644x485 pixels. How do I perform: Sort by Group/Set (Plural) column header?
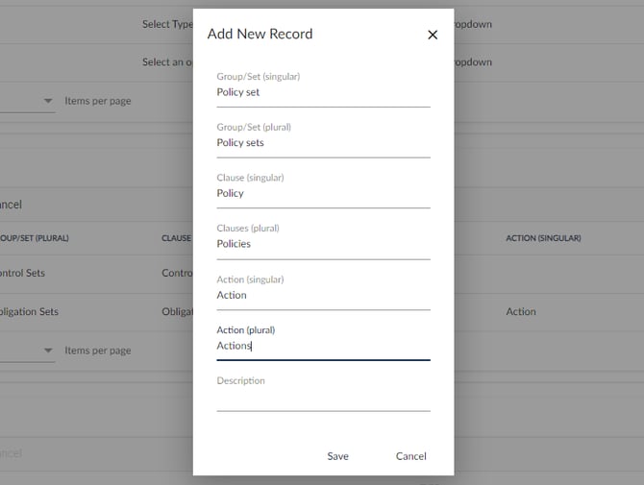click(35, 238)
